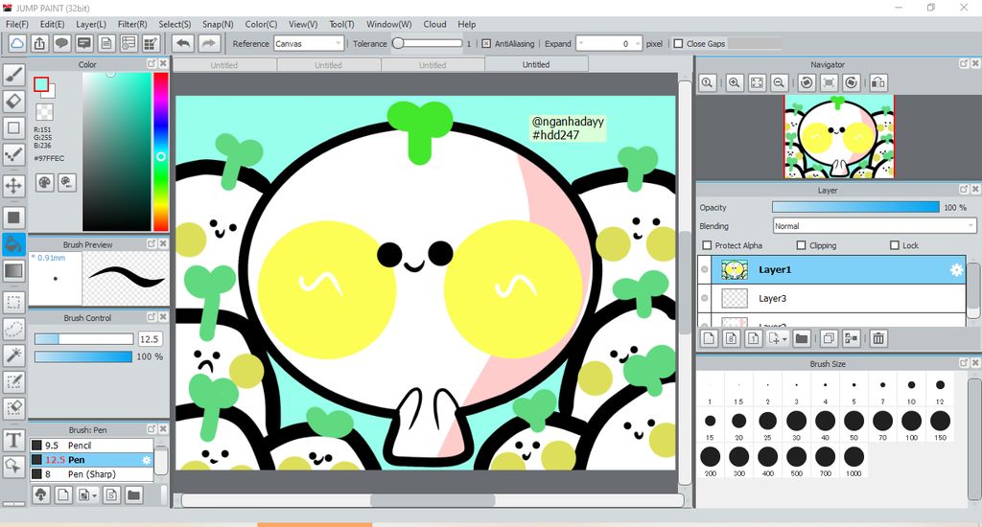
Task: Select the Magic Wand tool
Action: pyautogui.click(x=13, y=355)
